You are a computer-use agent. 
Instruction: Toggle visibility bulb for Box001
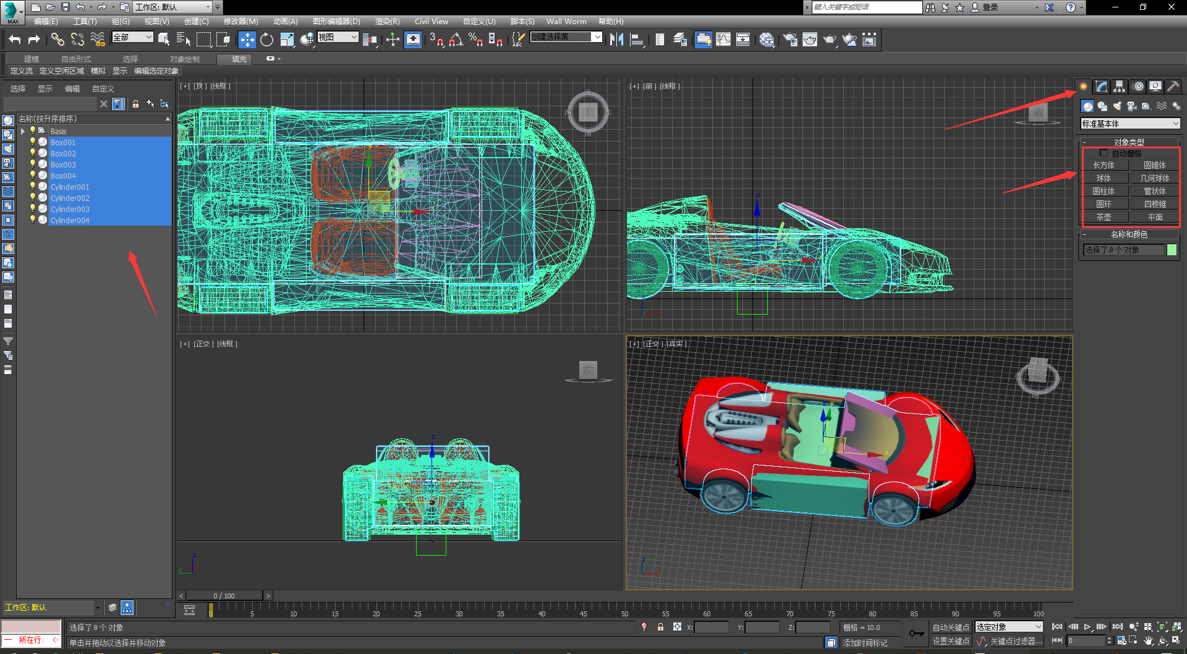33,142
